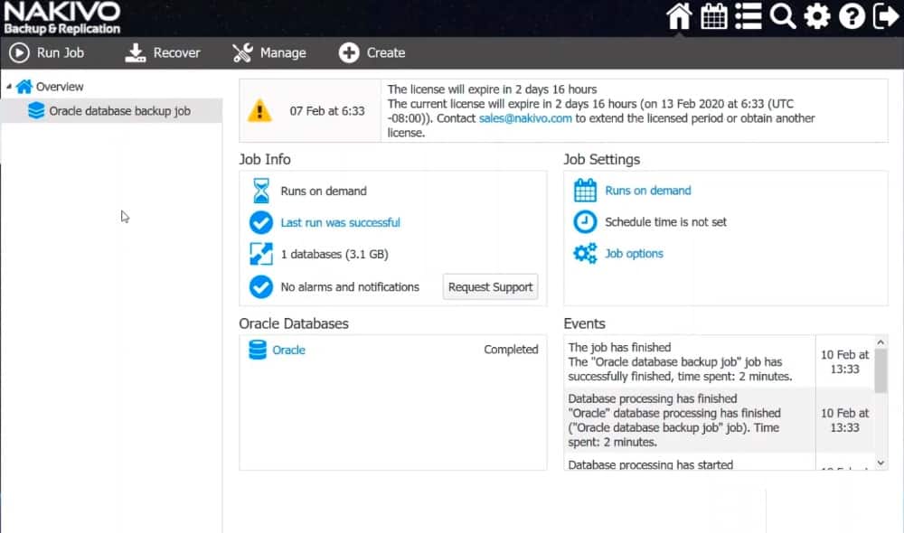Screen dimensions: 904x533
Task: Click the help question mark icon
Action: 852,16
